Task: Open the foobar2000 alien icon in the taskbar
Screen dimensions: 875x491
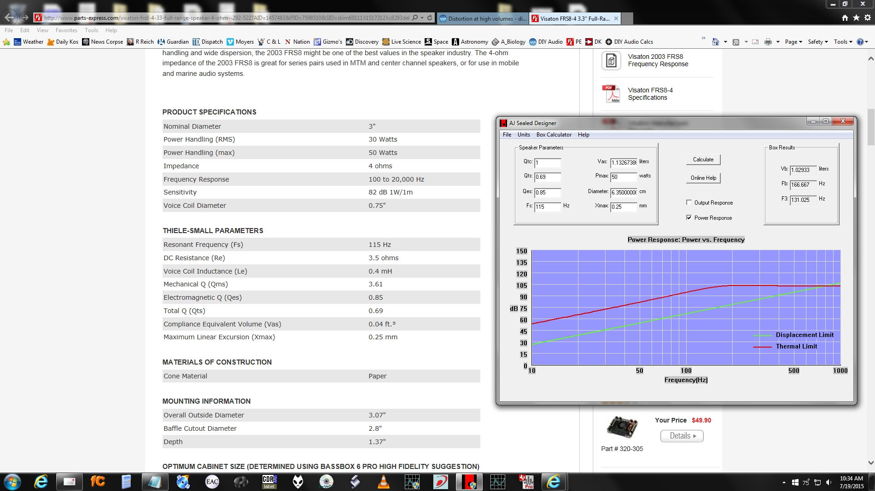Action: (298, 482)
